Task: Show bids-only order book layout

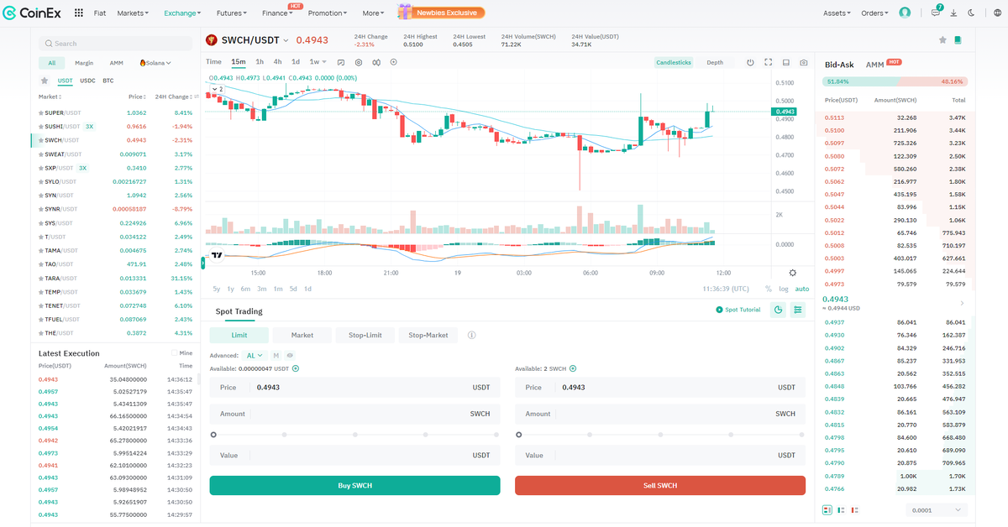Action: (x=842, y=509)
